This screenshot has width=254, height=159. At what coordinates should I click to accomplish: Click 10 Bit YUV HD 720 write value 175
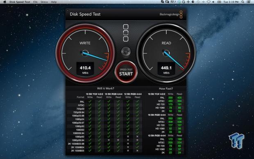[170, 104]
